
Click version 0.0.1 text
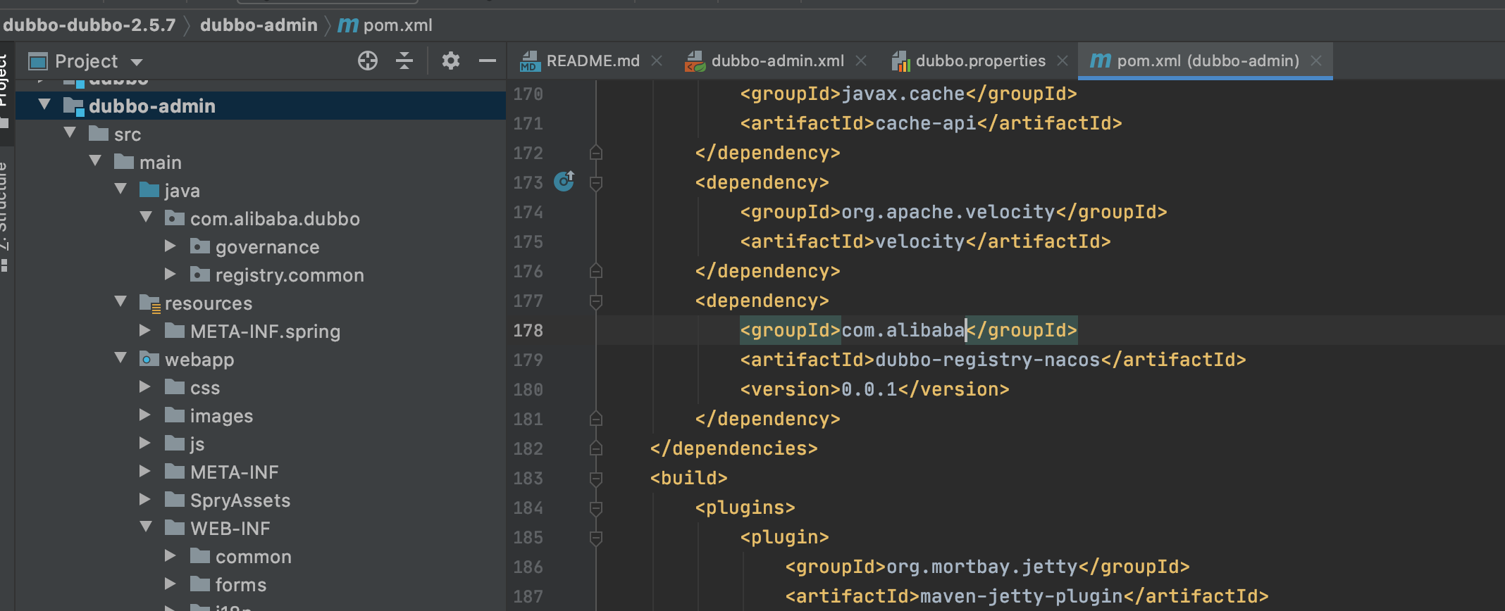869,389
